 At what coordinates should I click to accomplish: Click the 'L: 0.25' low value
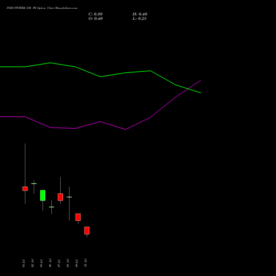[140, 19]
